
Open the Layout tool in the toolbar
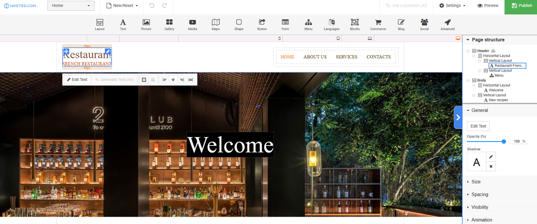tap(100, 25)
